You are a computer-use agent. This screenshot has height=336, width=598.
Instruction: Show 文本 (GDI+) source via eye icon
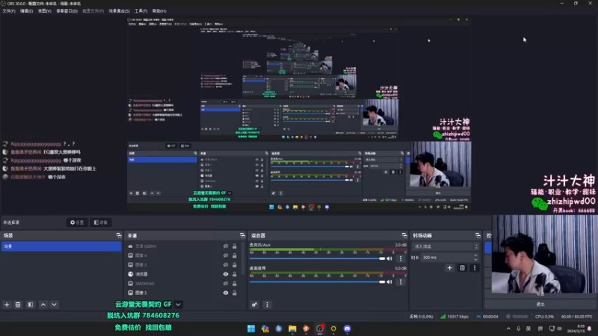(x=226, y=246)
